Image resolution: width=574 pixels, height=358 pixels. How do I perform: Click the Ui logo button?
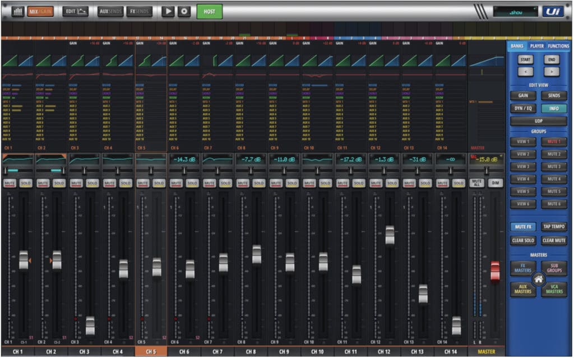point(553,11)
